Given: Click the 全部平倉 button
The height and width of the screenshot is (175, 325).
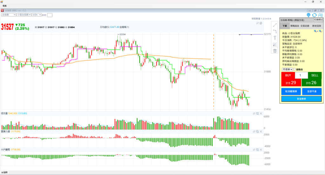Looking at the screenshot, I should coord(312,91).
